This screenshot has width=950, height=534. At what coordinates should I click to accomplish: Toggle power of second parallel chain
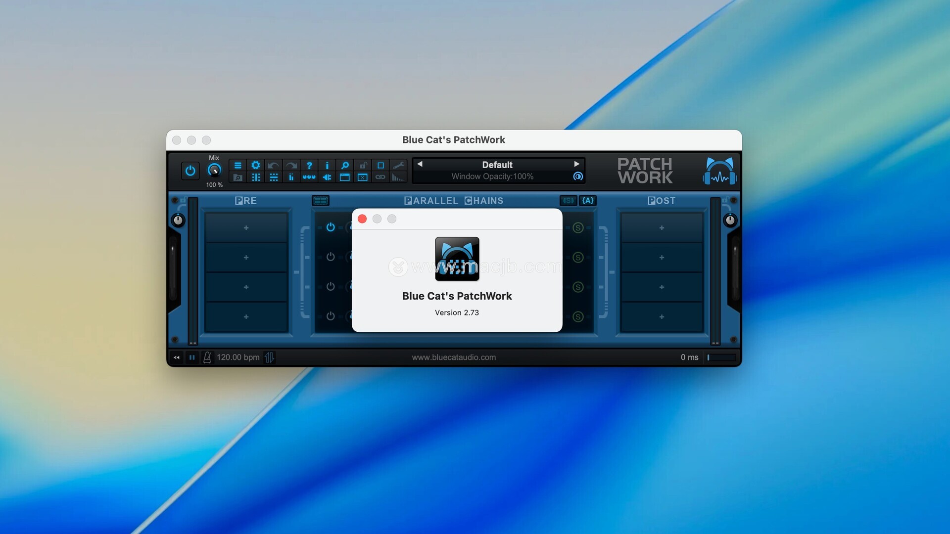331,257
